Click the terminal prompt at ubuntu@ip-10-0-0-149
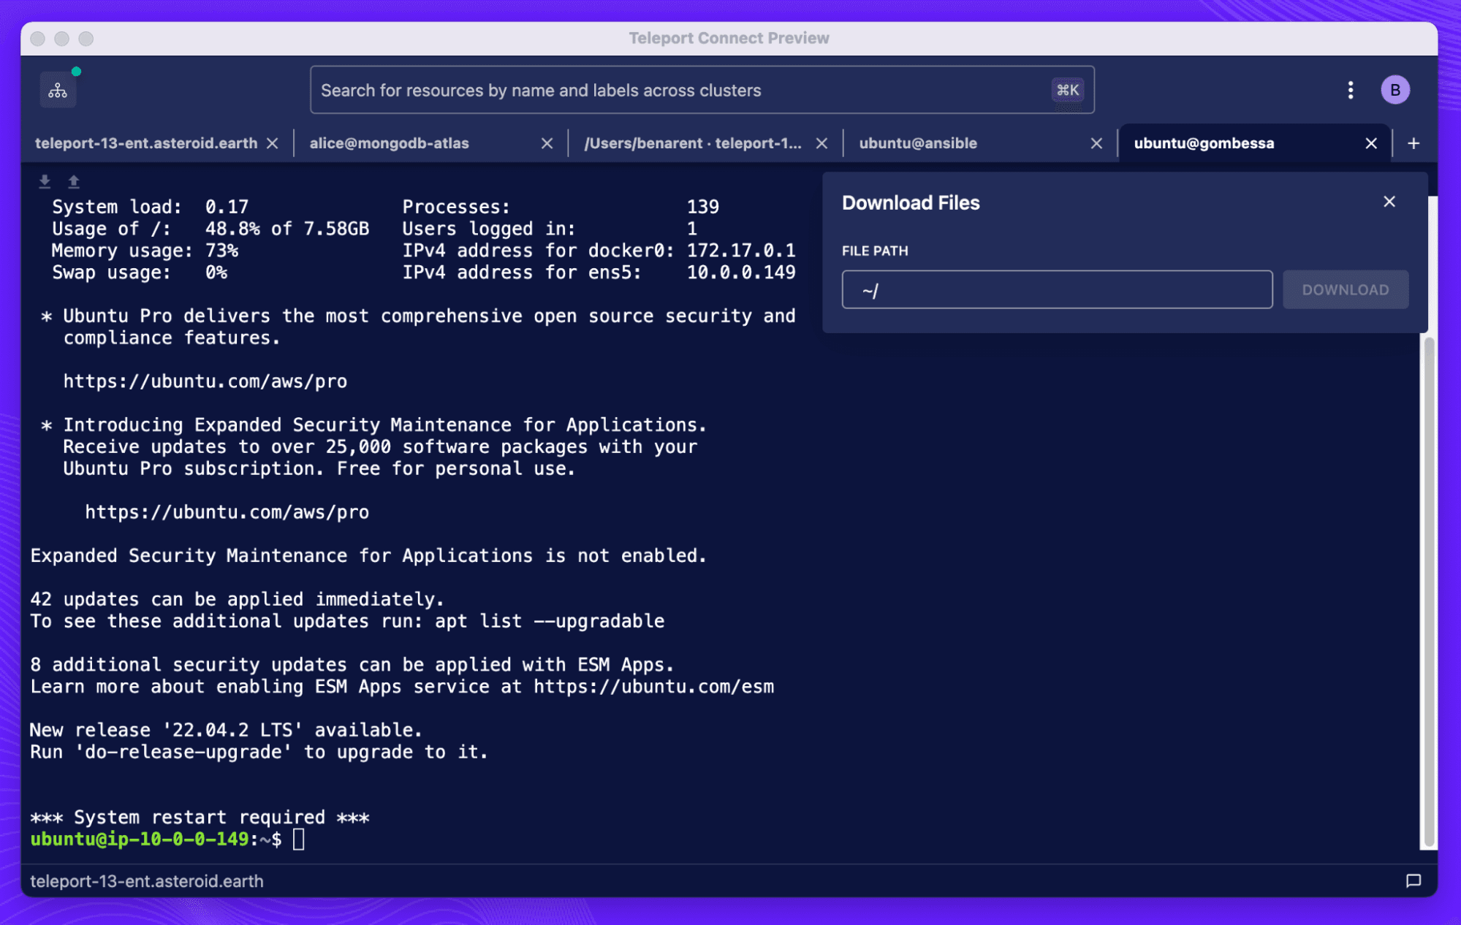The image size is (1461, 925). tap(300, 839)
